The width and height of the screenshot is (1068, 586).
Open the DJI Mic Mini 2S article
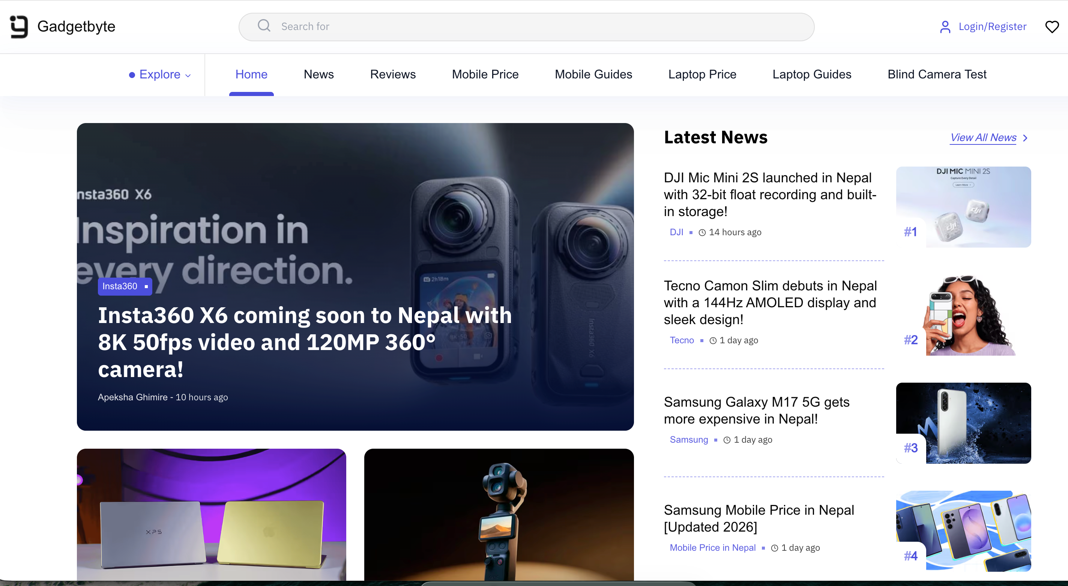coord(770,194)
